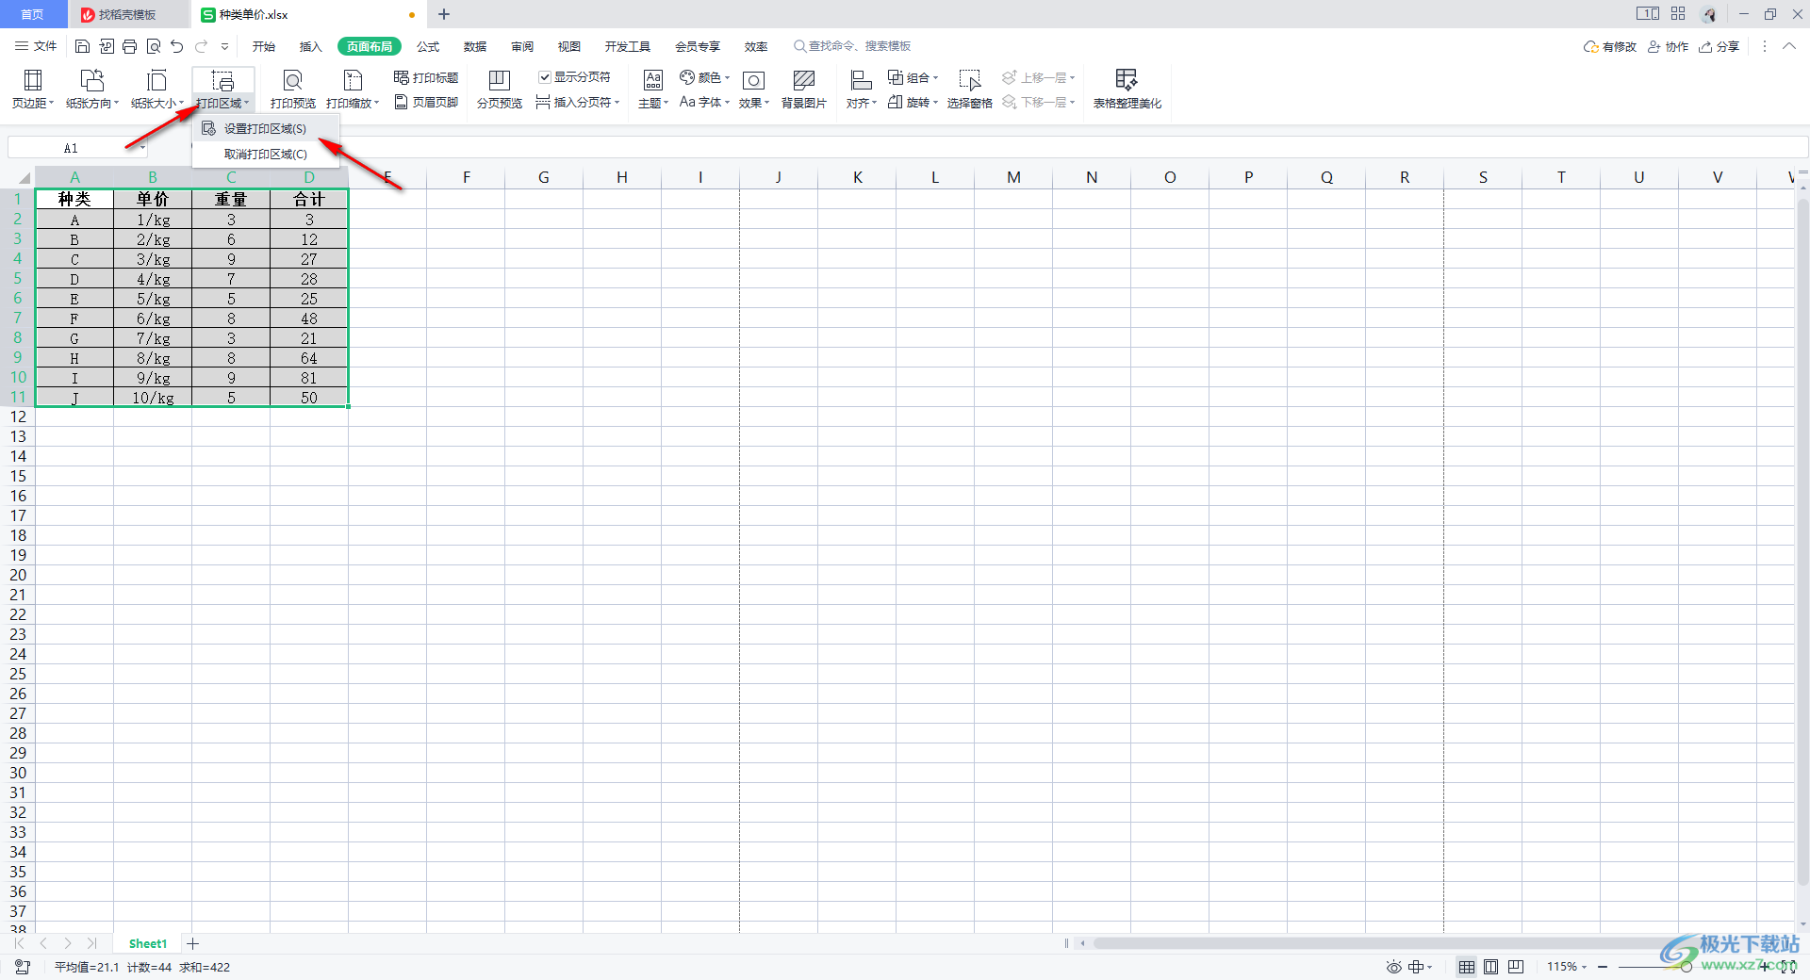Open the 纸张方向 paper orientation tool

[92, 90]
